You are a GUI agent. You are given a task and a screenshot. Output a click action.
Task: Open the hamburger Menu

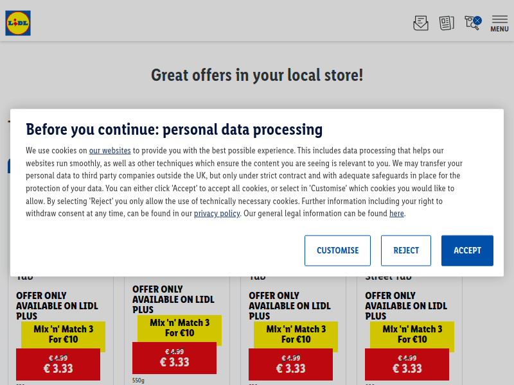pyautogui.click(x=499, y=23)
